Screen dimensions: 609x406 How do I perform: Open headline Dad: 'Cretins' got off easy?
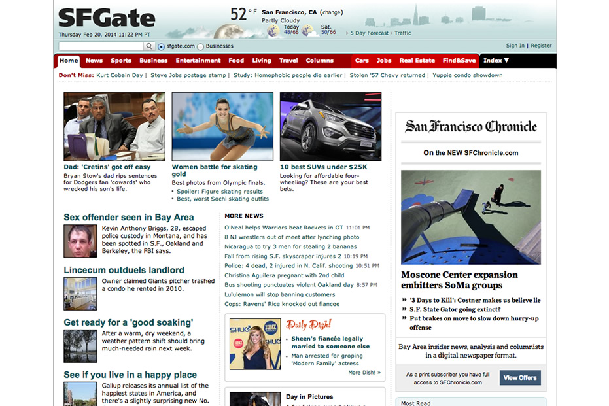tap(107, 167)
